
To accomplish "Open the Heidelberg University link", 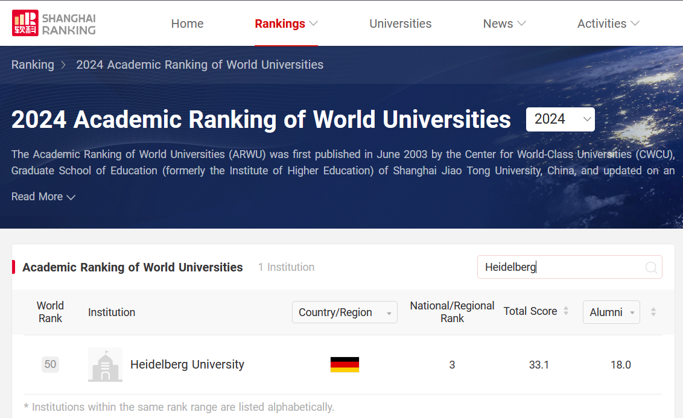I will [x=187, y=364].
